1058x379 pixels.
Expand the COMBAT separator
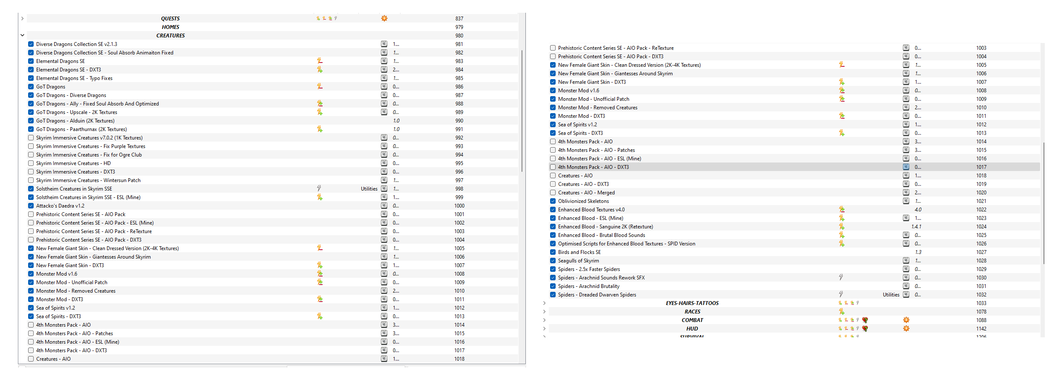tap(544, 320)
